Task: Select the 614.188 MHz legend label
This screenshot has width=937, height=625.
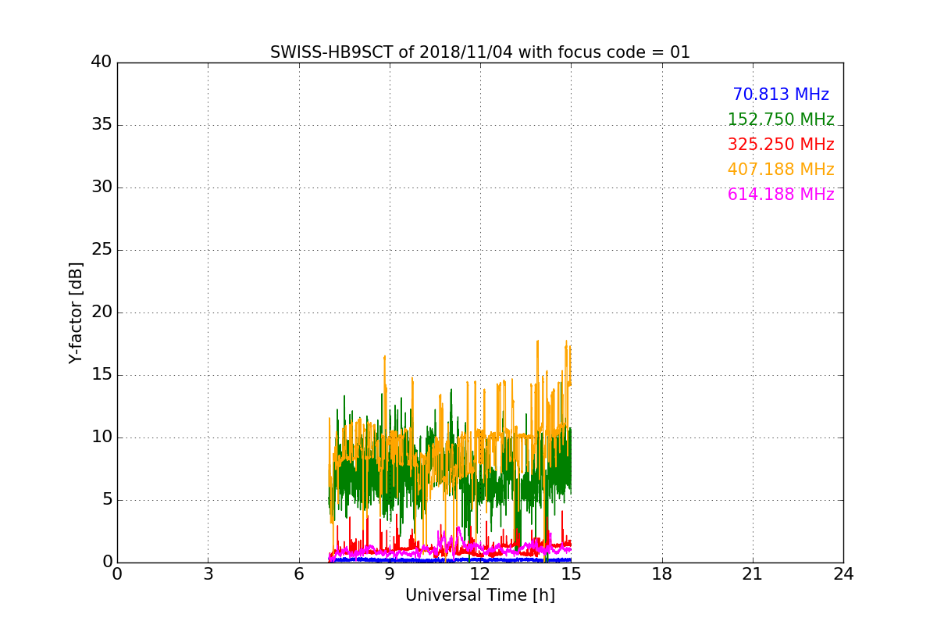Action: coord(781,195)
